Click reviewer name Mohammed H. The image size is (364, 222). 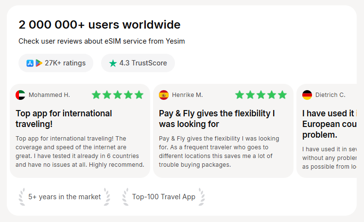coord(49,95)
